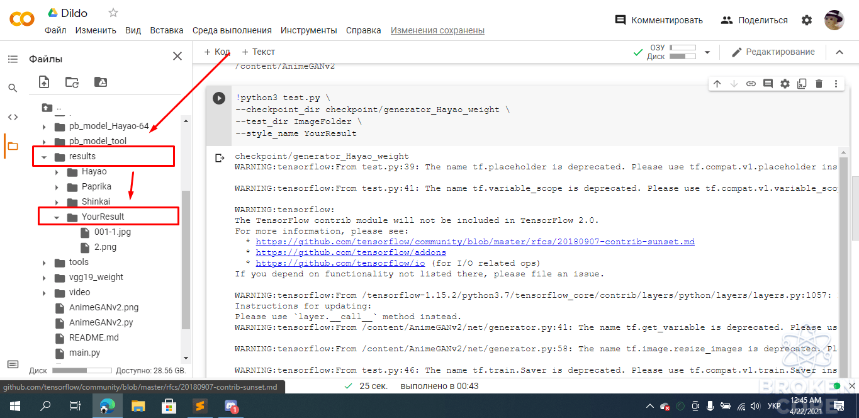Click the output toggle icon beside cell output
This screenshot has width=859, height=418.
(219, 158)
